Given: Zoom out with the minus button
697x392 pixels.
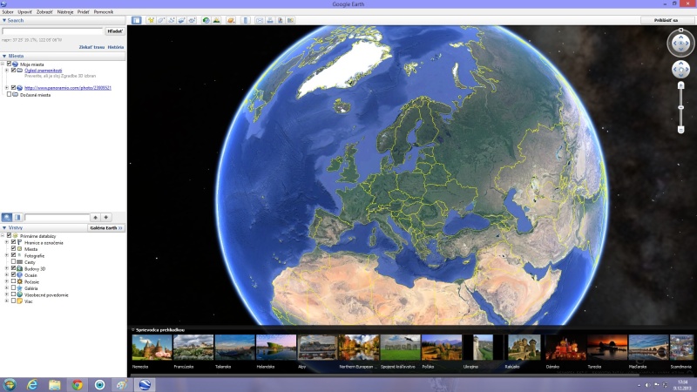Looking at the screenshot, I should (680, 129).
